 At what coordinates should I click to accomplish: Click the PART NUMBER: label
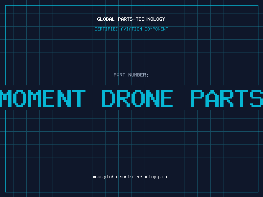(131, 75)
